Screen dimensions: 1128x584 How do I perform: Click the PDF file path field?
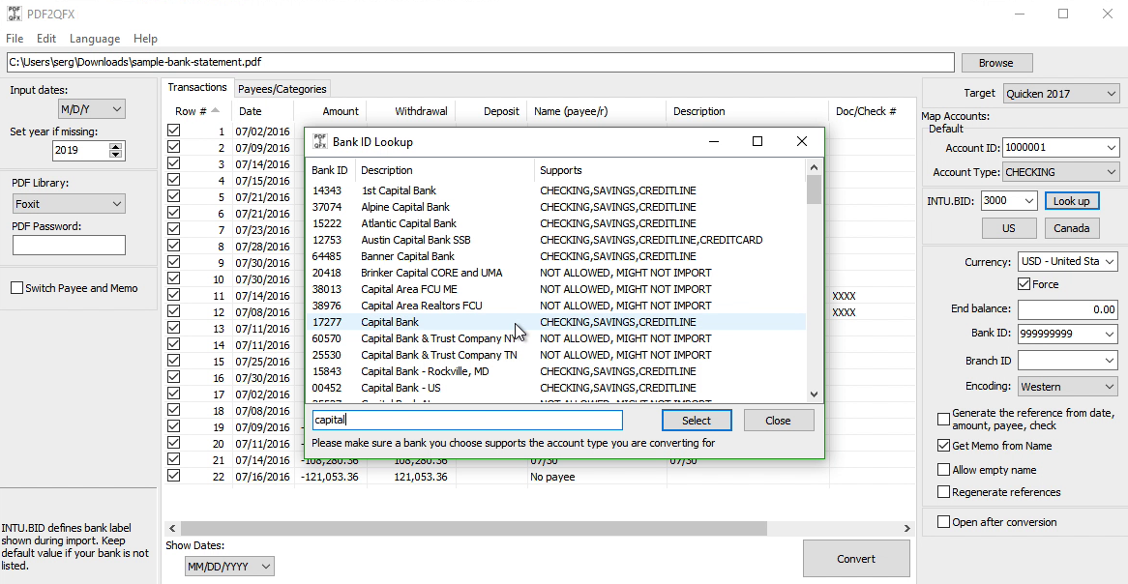tap(481, 62)
